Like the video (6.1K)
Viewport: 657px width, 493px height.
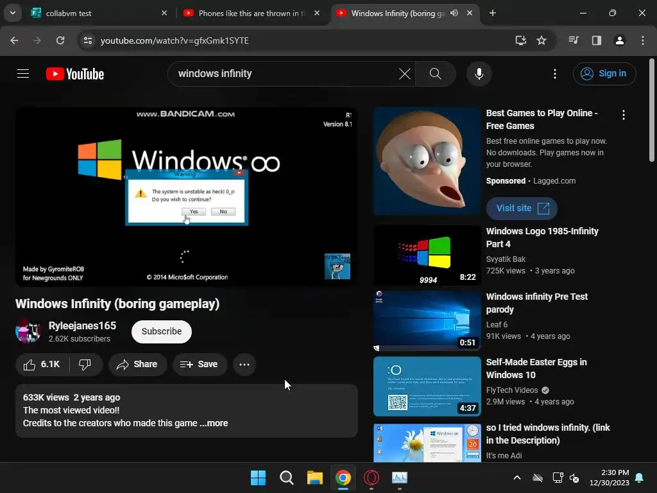pos(42,365)
